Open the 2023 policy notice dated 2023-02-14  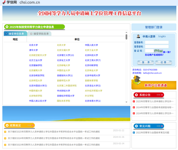pos(54,145)
